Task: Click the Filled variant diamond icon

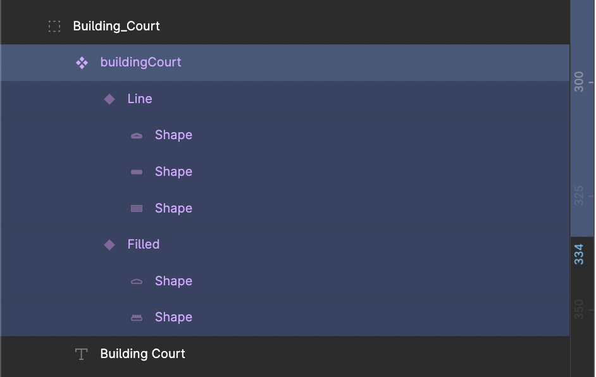Action: tap(109, 245)
